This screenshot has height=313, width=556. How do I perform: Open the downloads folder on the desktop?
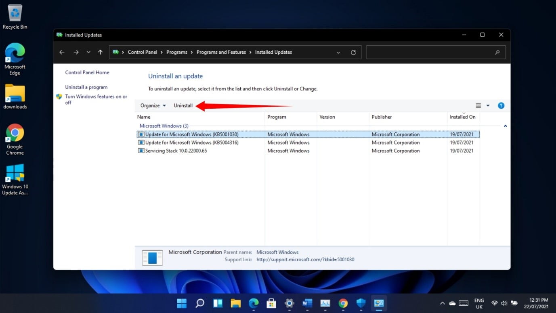[x=15, y=94]
